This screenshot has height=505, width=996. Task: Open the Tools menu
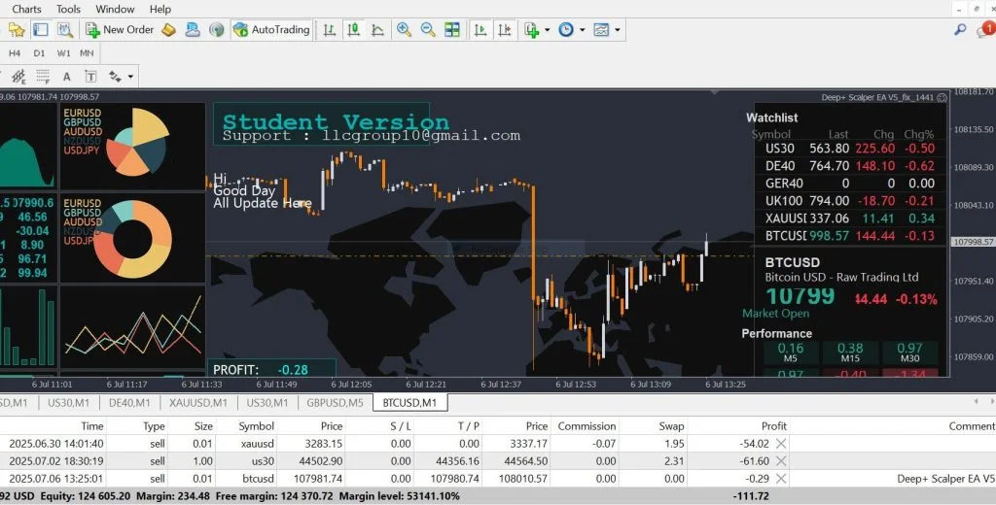pyautogui.click(x=69, y=9)
